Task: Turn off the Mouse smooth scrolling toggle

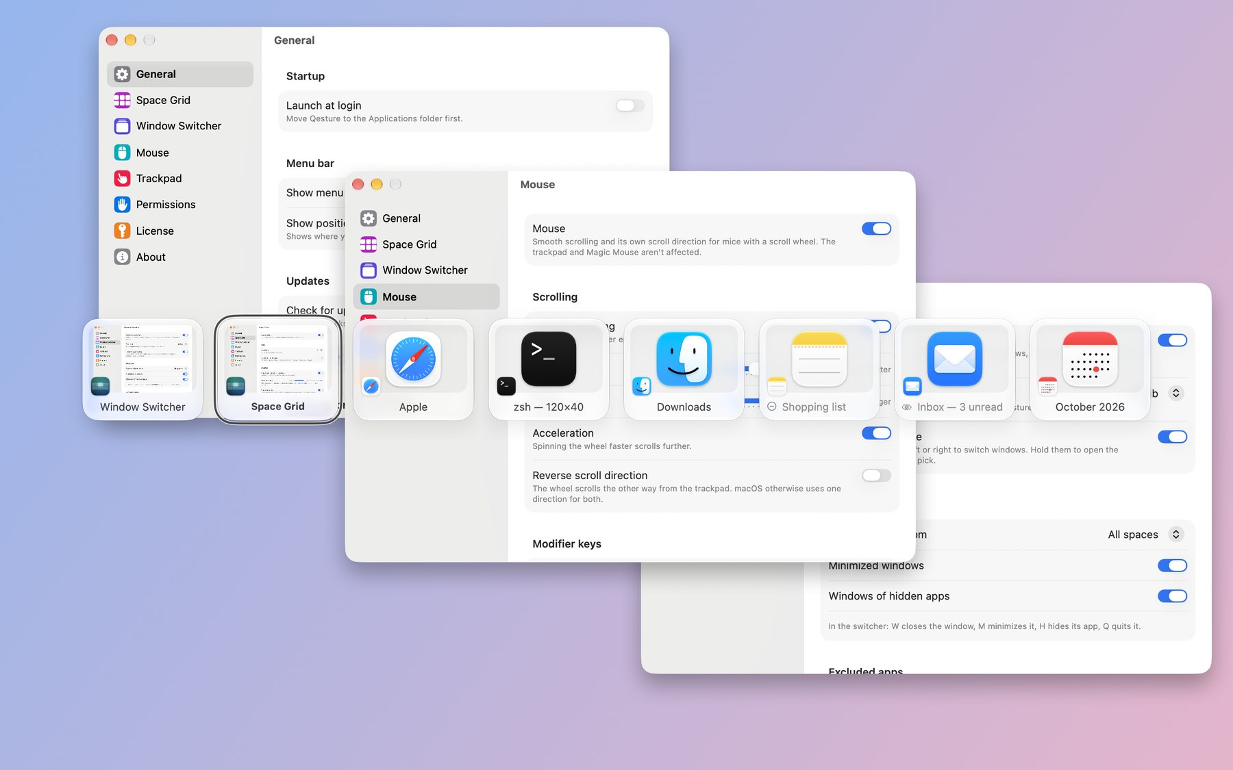Action: point(876,229)
